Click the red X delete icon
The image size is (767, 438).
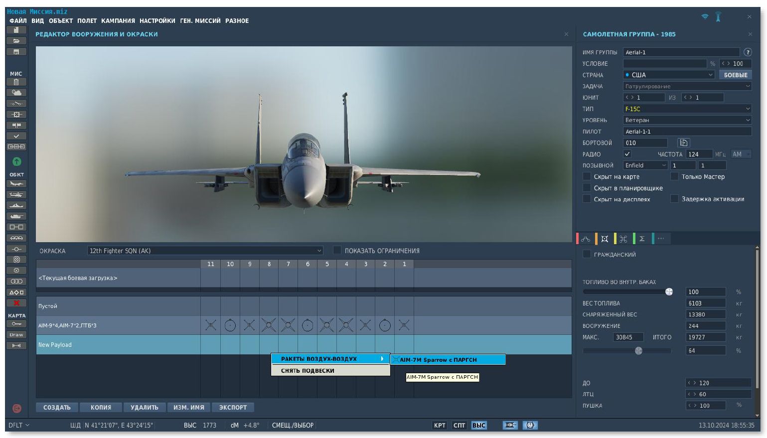coord(16,303)
